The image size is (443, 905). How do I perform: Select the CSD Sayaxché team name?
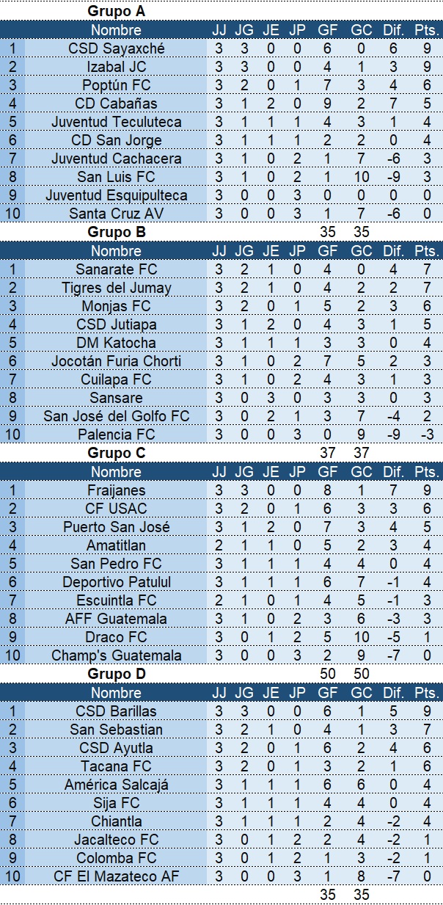(117, 48)
